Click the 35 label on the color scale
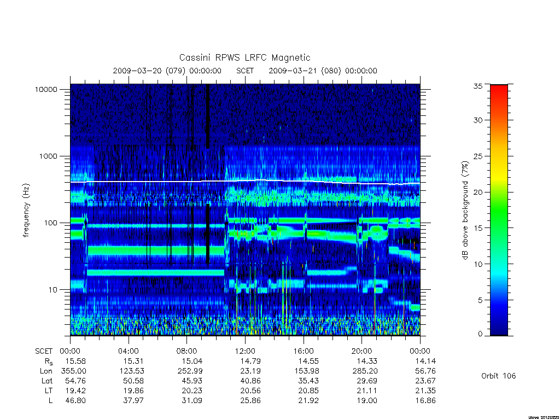 (477, 86)
